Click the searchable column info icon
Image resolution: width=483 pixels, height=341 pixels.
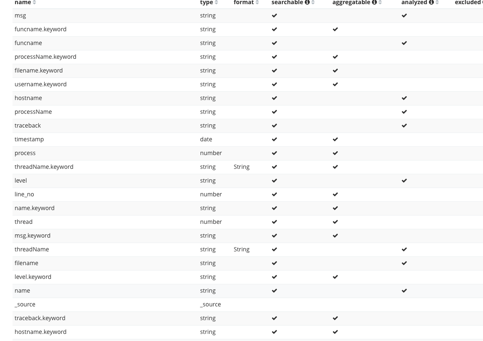(x=307, y=3)
